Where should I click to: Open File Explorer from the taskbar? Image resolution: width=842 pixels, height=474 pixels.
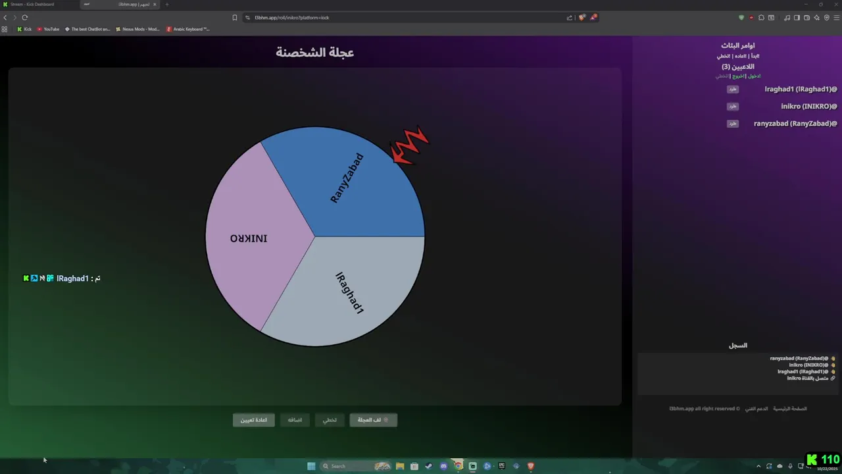pos(400,466)
